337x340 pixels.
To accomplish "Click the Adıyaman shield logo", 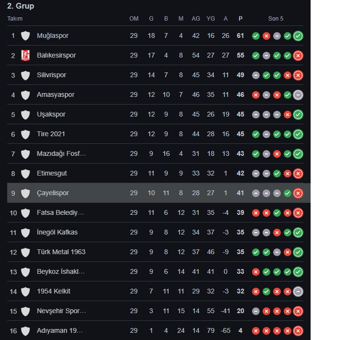I will pyautogui.click(x=25, y=330).
